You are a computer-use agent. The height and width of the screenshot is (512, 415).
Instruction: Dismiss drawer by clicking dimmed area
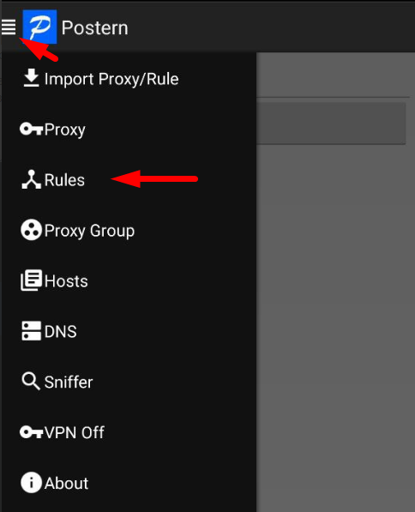(x=335, y=327)
